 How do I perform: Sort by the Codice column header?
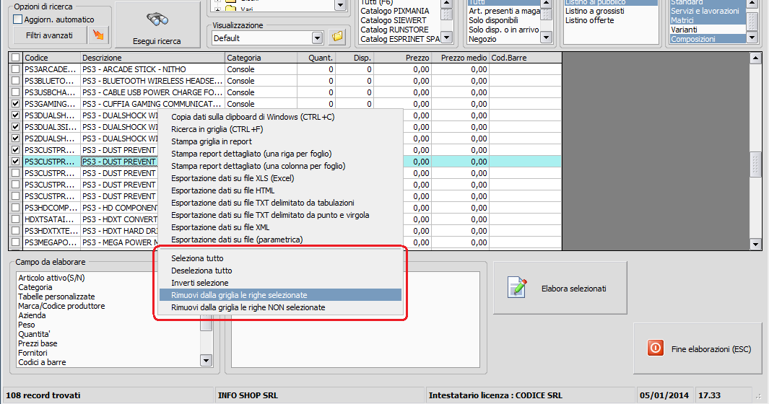51,58
